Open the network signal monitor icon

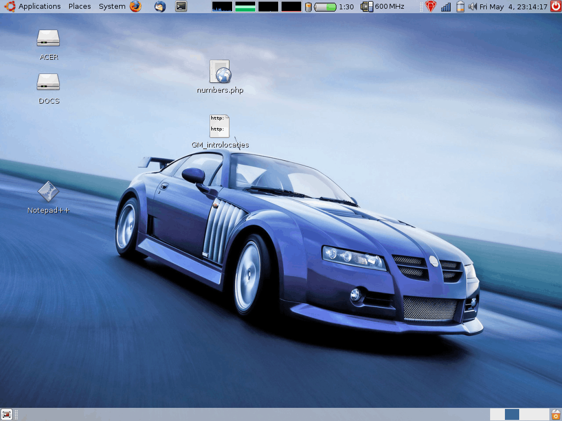tap(446, 7)
